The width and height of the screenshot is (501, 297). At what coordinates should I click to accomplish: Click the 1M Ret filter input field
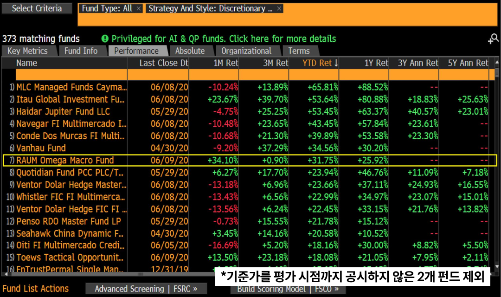click(214, 75)
